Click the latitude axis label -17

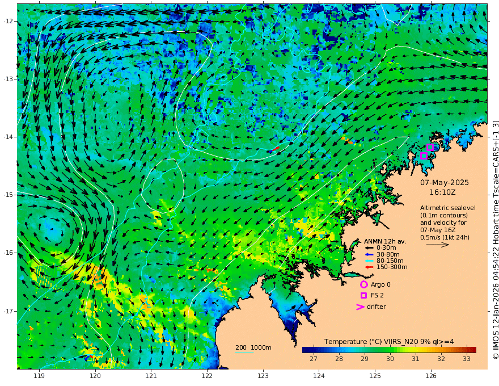tap(8, 311)
